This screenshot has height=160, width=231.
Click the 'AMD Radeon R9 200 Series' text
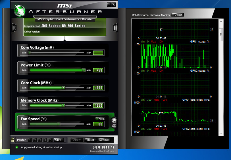coord(63,26)
